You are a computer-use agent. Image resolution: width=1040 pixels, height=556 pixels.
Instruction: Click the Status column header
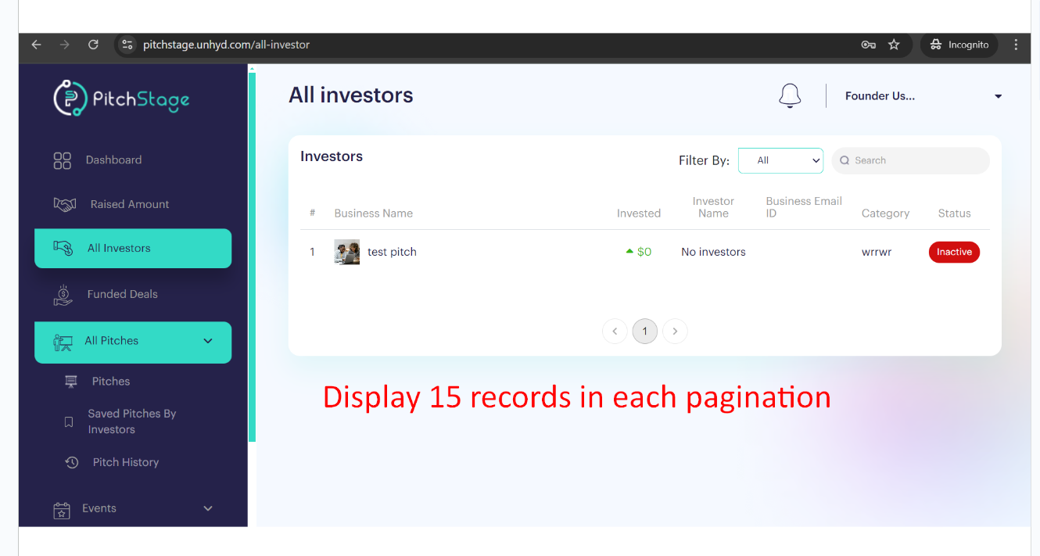click(954, 213)
